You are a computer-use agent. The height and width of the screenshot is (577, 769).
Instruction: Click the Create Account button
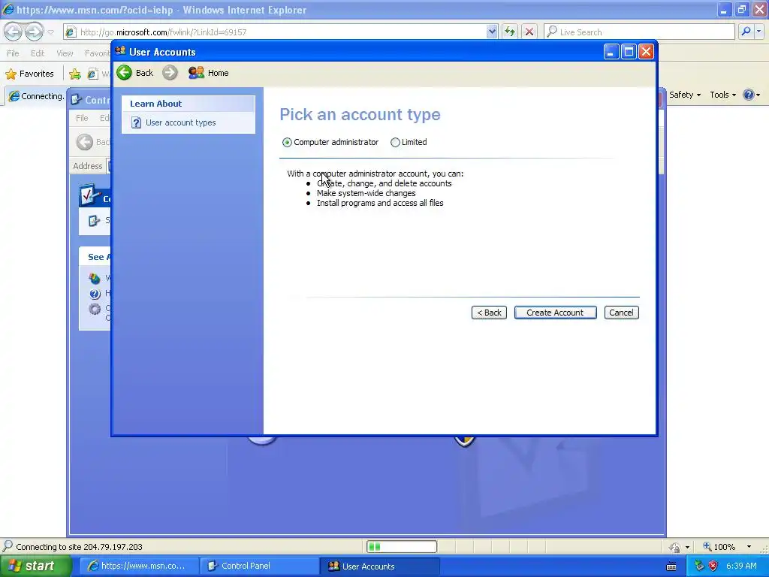coord(555,313)
